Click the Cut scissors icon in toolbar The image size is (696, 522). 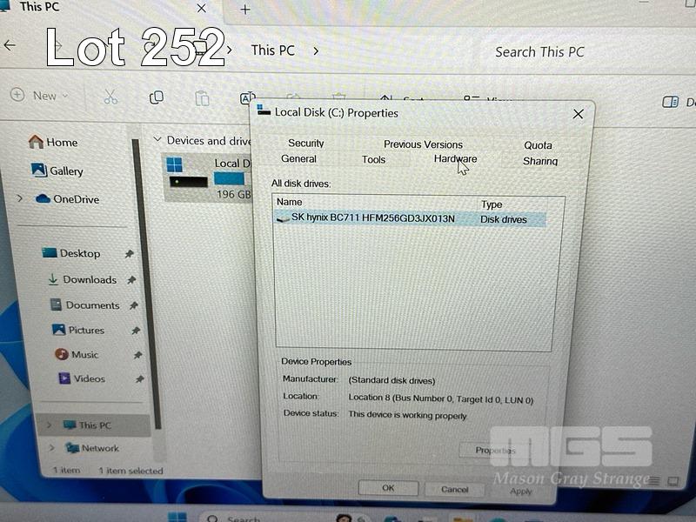(110, 97)
